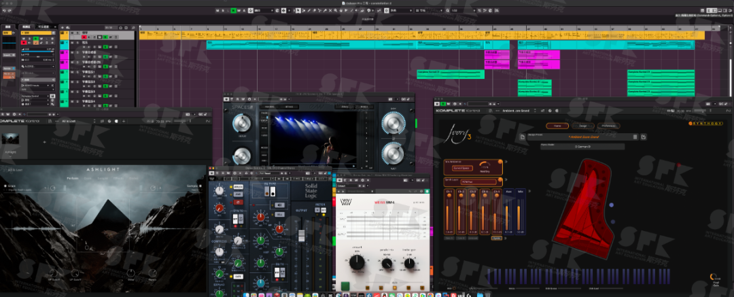Open the Inserts section in left channel panel

9,55
